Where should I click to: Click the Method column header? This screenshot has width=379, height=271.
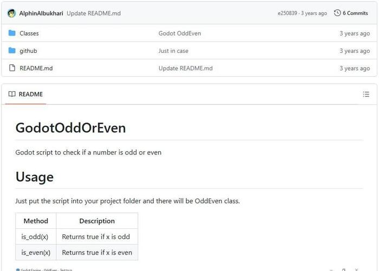(x=36, y=221)
